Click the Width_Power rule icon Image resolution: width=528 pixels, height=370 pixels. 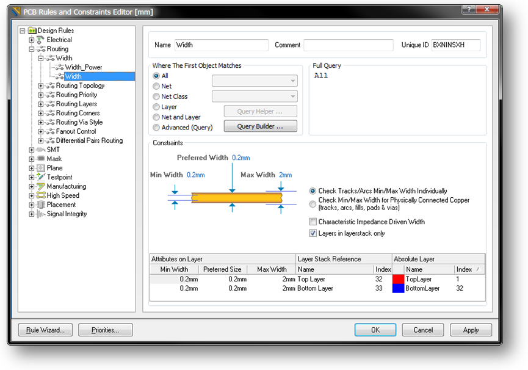(59, 67)
